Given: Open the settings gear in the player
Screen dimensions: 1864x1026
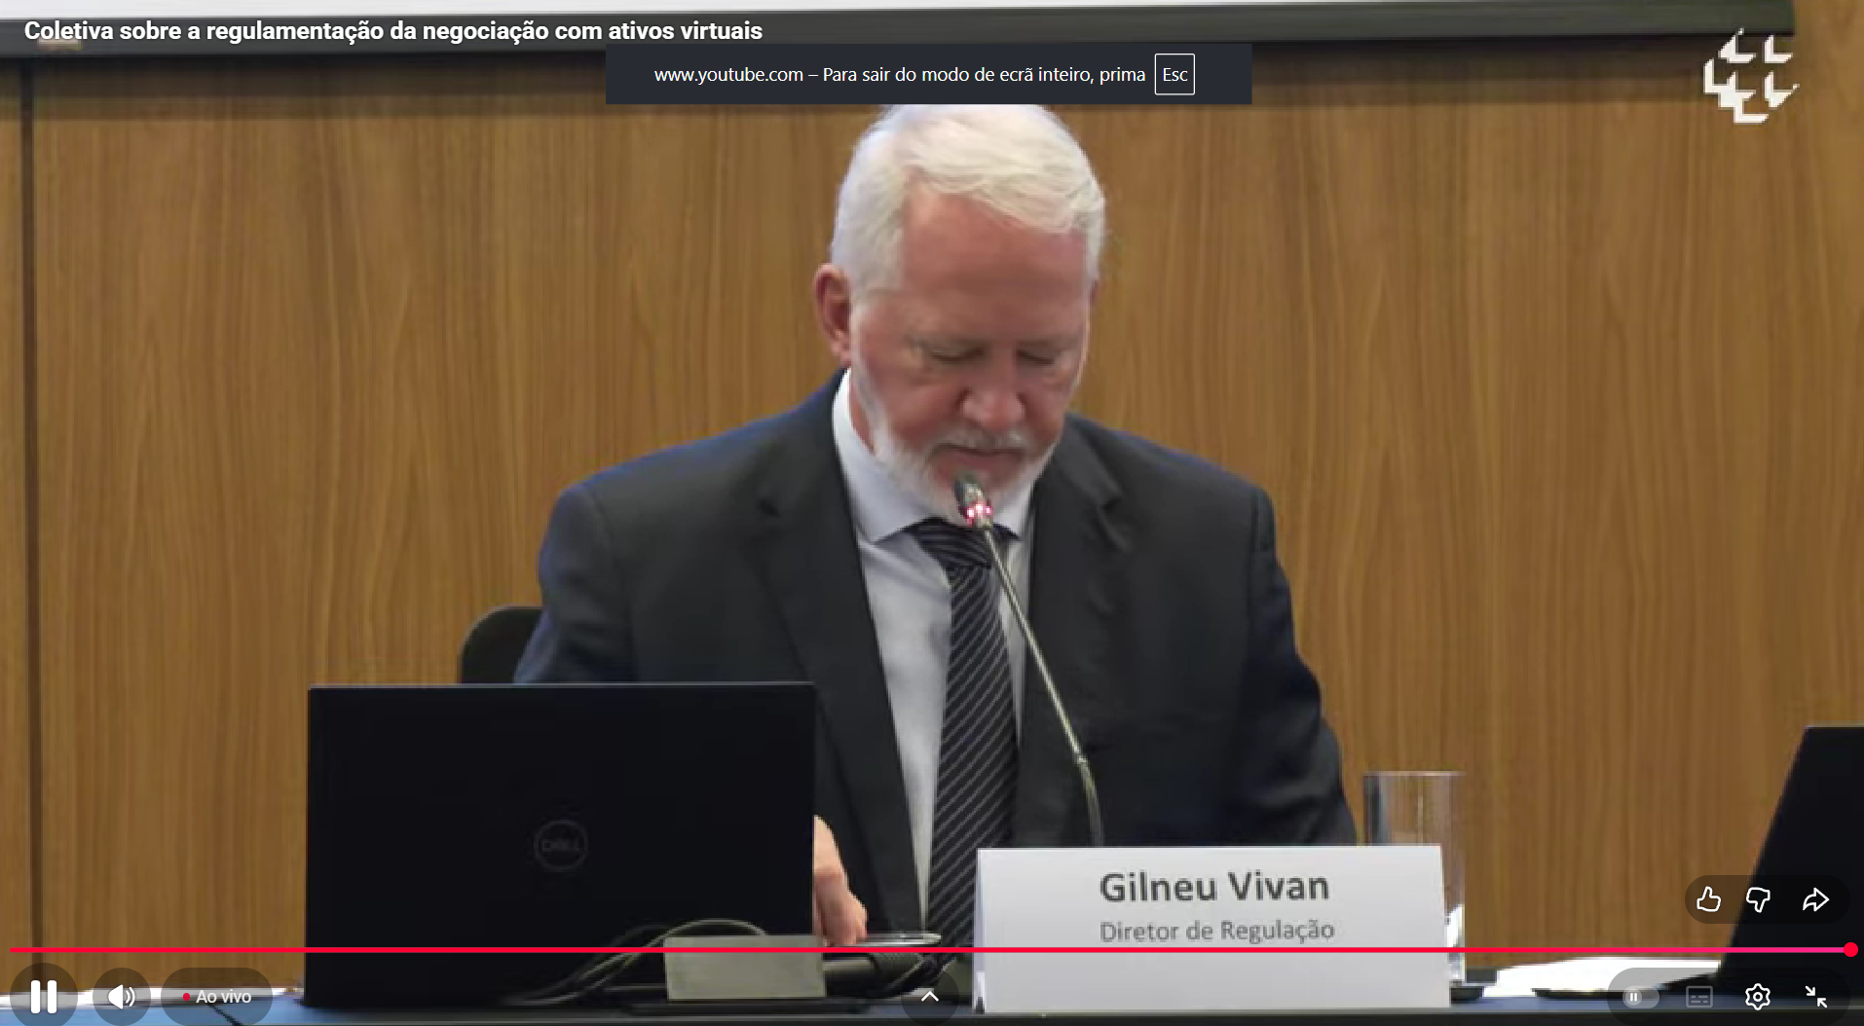Looking at the screenshot, I should (x=1757, y=997).
